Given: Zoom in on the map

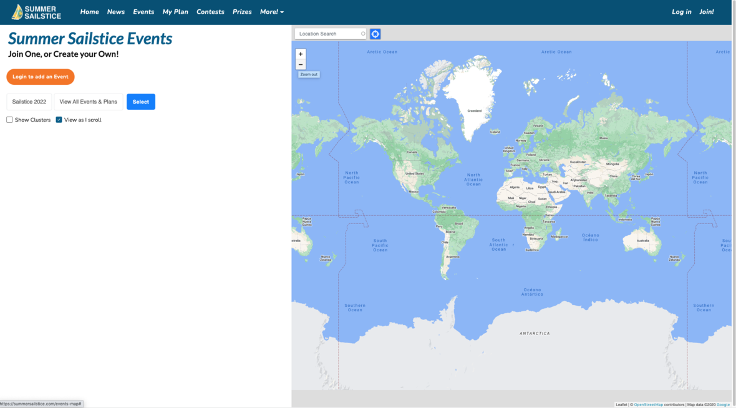Looking at the screenshot, I should pos(301,54).
